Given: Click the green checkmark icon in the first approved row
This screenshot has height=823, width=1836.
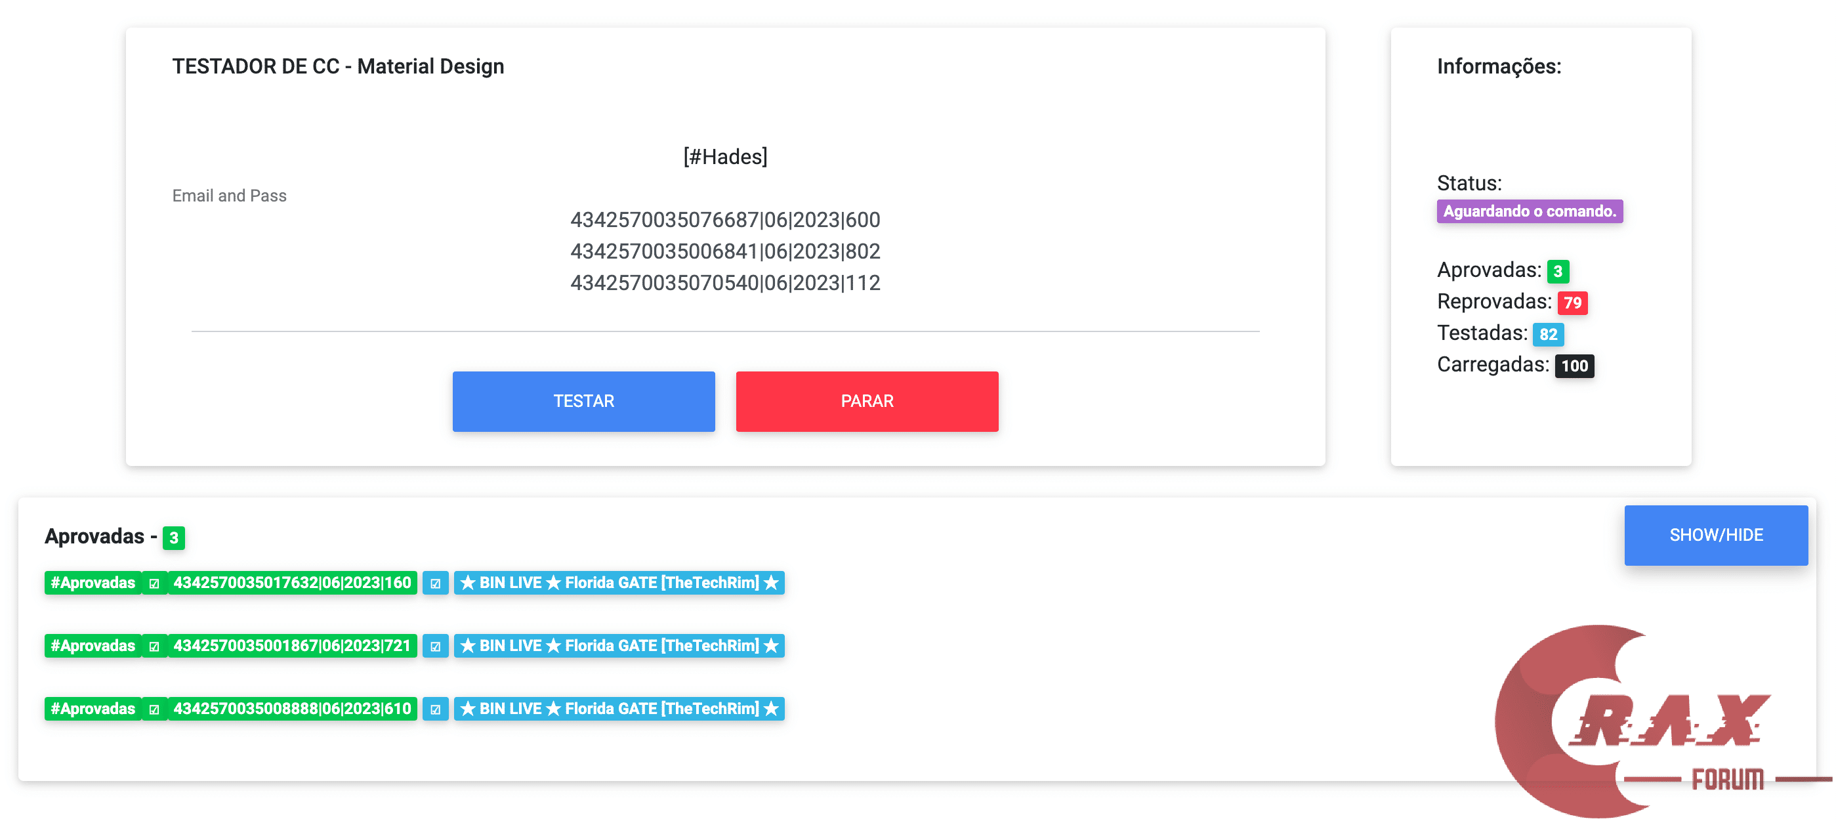Looking at the screenshot, I should pos(154,583).
